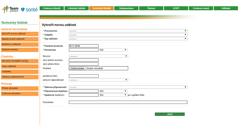The height and width of the screenshot is (125, 245).
Task: Click the Poslední kontrola date field
Action: pos(84,46)
